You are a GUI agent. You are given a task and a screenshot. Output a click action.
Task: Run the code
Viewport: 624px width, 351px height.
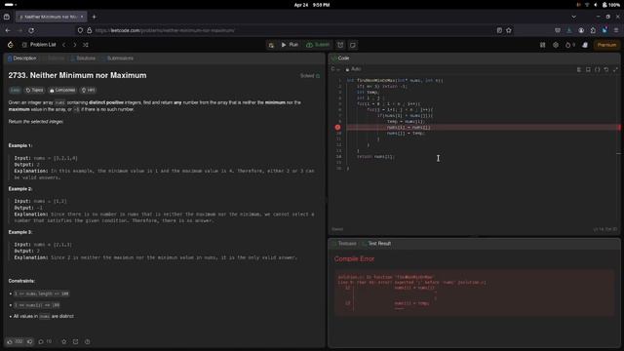[x=290, y=45]
